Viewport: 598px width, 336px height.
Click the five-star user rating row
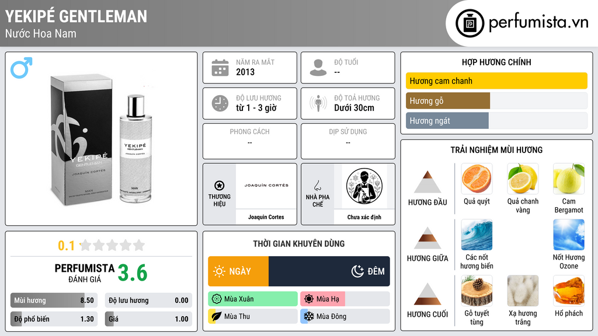coord(113,246)
